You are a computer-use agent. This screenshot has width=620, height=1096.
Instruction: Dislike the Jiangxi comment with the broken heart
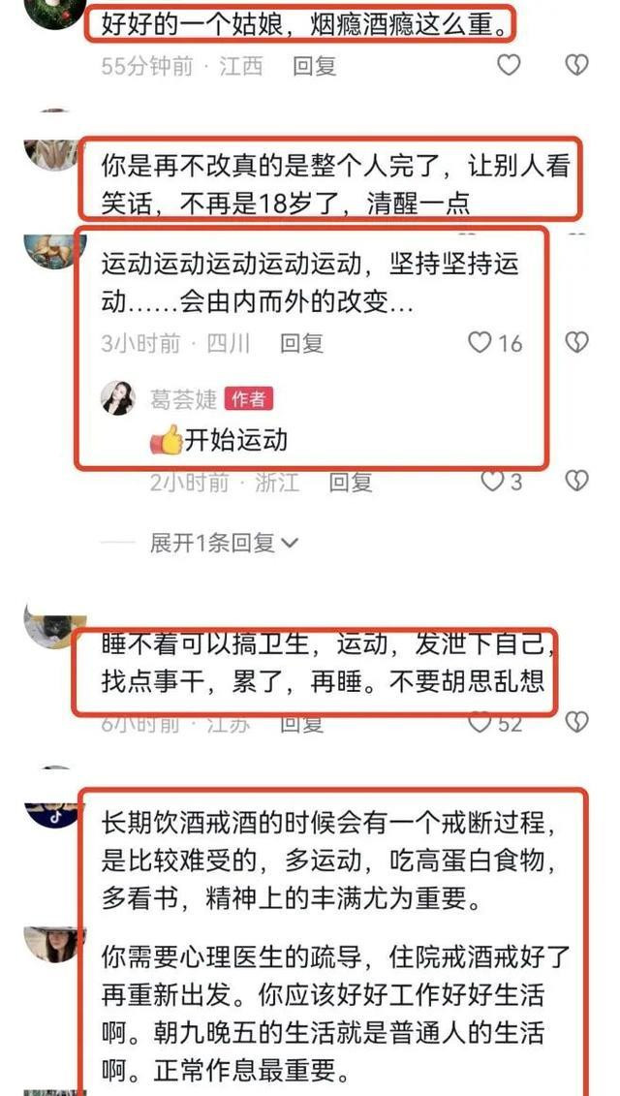point(576,65)
